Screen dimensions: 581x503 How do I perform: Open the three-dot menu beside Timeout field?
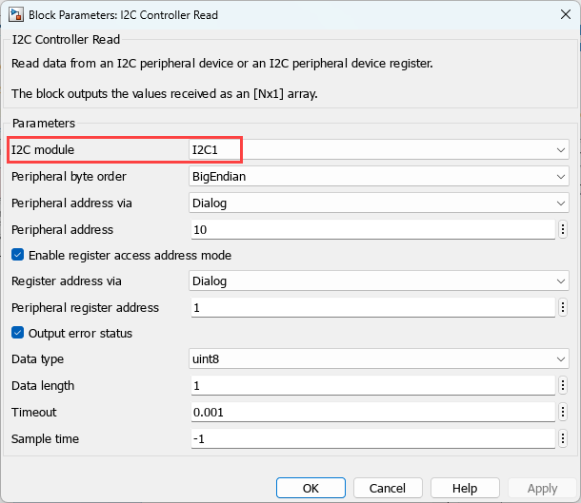[x=563, y=412]
